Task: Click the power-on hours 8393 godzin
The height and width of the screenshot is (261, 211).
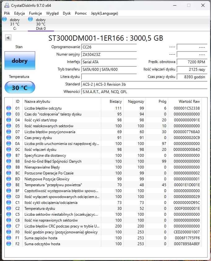Action: pyautogui.click(x=192, y=77)
